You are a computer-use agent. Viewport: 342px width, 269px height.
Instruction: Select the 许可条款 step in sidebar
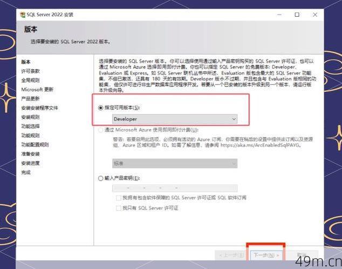click(x=31, y=71)
